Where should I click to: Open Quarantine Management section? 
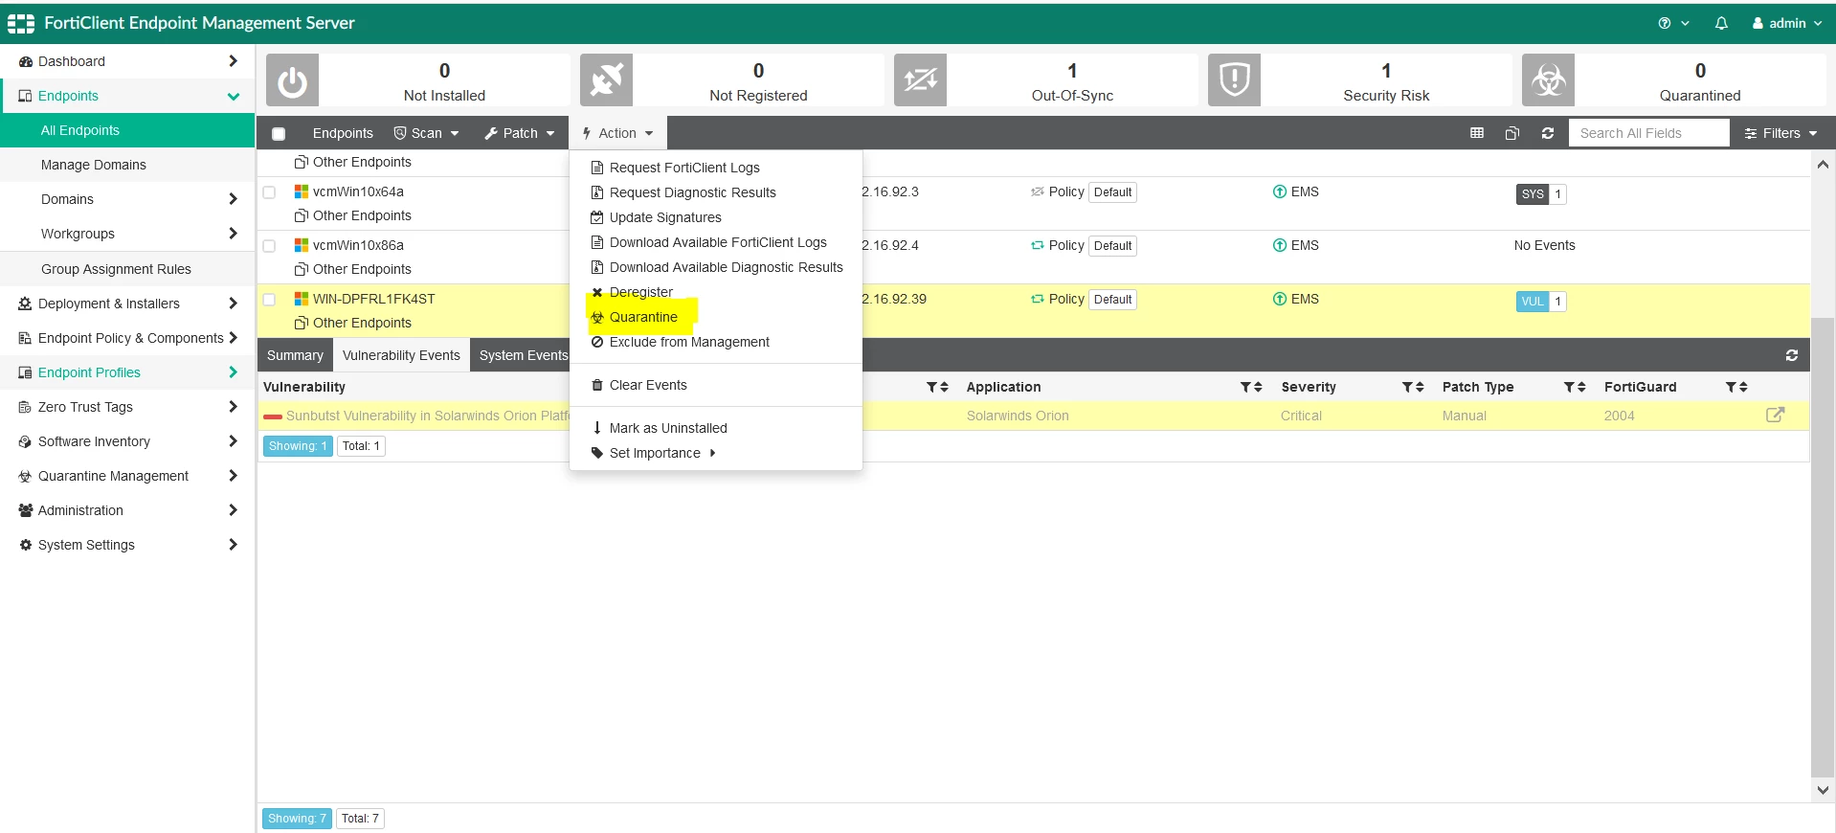[127, 476]
